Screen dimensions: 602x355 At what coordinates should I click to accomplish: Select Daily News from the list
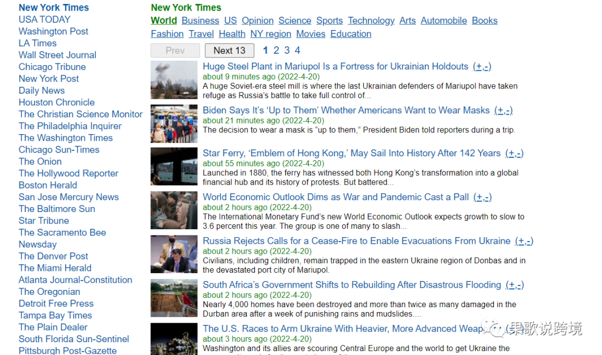point(42,91)
